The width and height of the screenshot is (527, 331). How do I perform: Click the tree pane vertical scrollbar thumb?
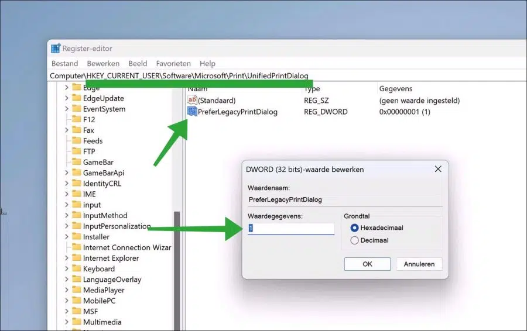coord(177,271)
